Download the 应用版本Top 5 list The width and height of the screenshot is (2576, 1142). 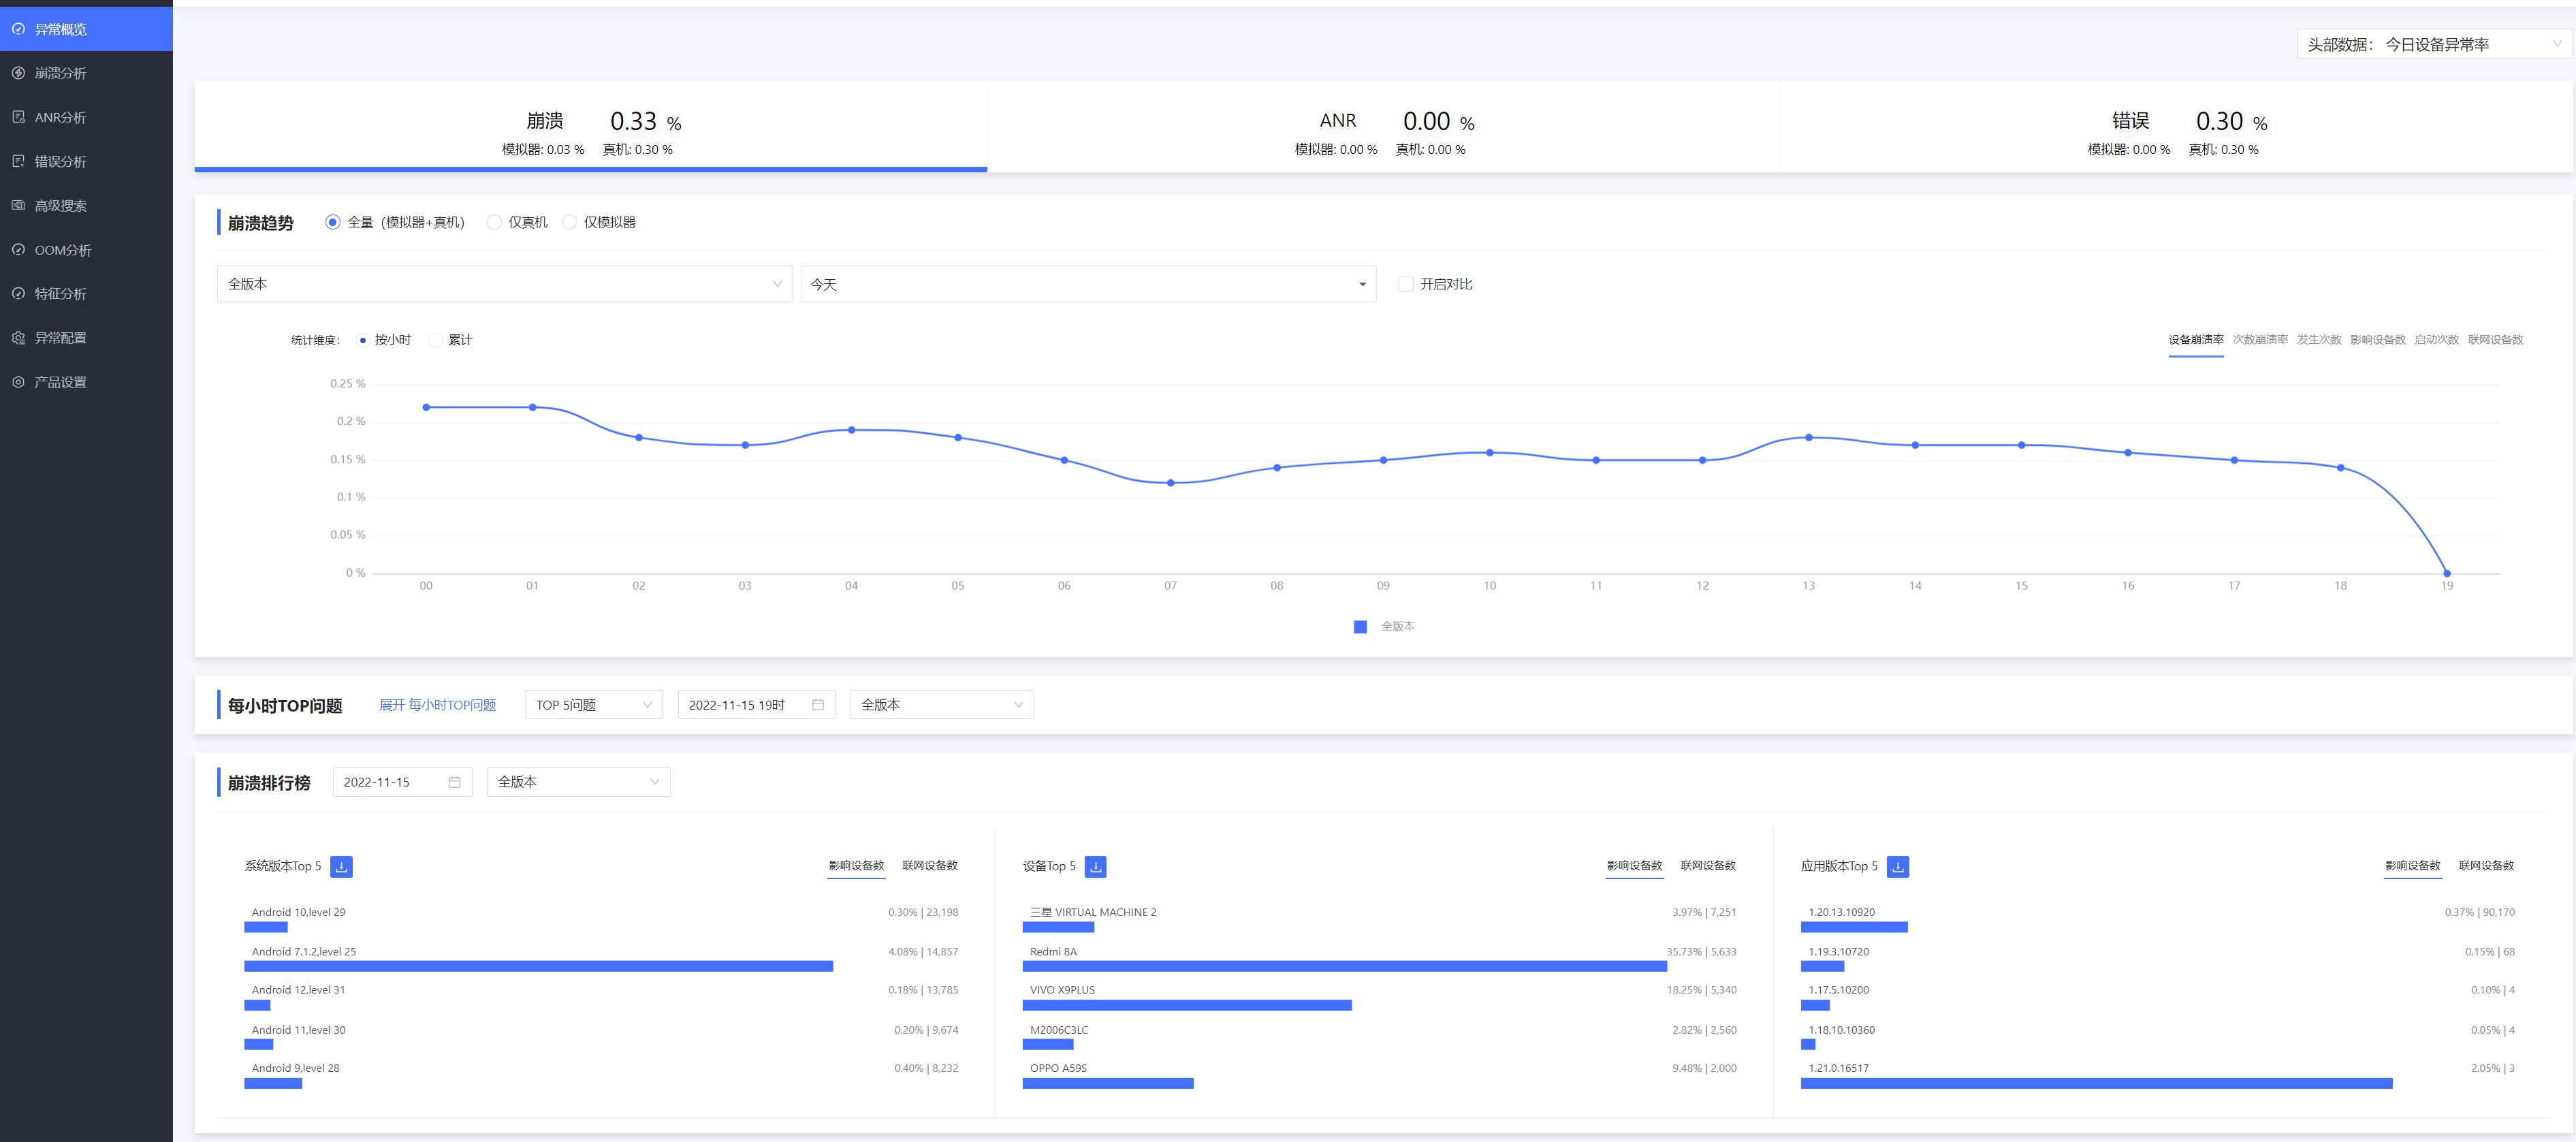[1897, 867]
